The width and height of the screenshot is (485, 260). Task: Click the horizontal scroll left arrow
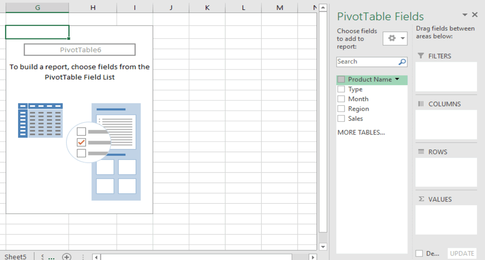tap(96, 257)
